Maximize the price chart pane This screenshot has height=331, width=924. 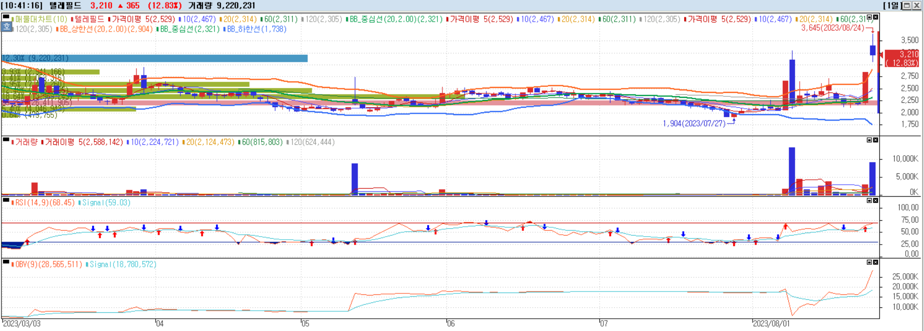point(870,17)
